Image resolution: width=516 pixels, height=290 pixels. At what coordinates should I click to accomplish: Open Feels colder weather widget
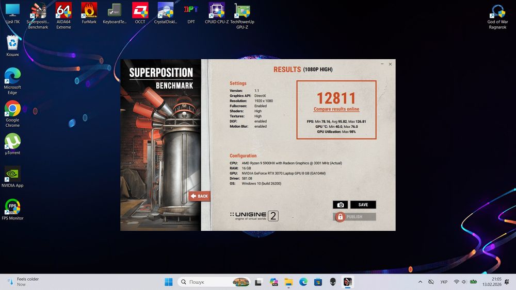click(23, 282)
